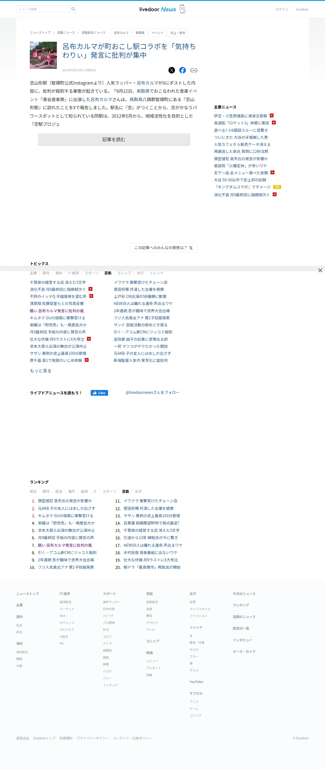
Task: Click the もっと見る link
Action: tap(41, 371)
